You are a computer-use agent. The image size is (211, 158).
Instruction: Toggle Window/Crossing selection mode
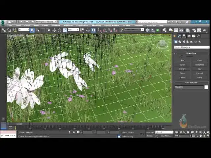(x=48, y=30)
